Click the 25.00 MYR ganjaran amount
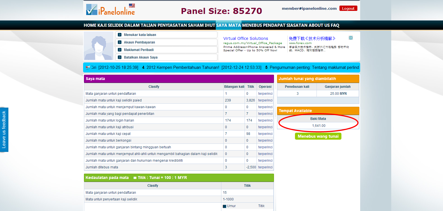The width and height of the screenshot is (443, 211). 338,94
